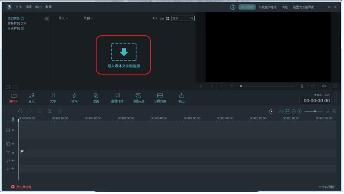The height and width of the screenshot is (194, 344).
Task: Click the preview progress slider
Action: click(x=267, y=86)
